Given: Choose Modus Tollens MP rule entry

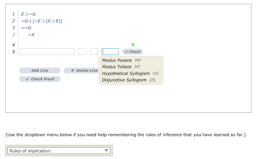Looking at the screenshot, I should (117, 67).
